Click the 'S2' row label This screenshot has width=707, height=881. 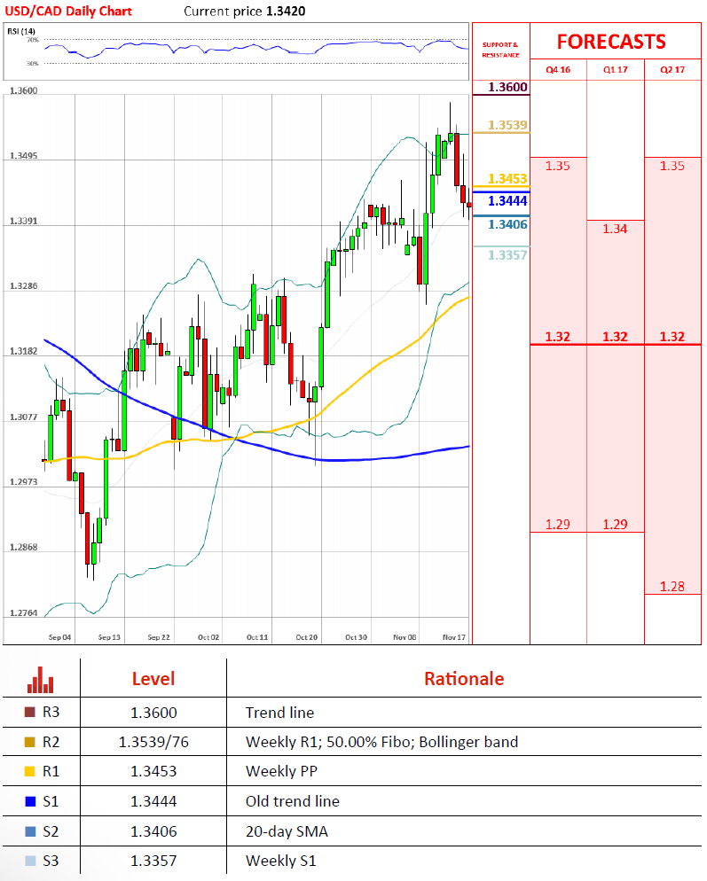pos(51,831)
